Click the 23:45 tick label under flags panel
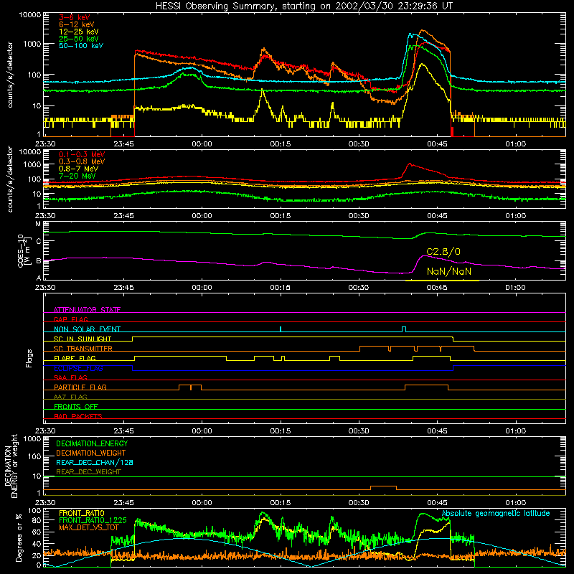 123,431
